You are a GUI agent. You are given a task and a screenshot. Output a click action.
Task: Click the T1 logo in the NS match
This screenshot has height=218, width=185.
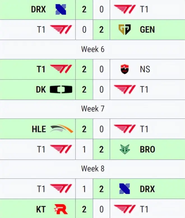coord(61,69)
